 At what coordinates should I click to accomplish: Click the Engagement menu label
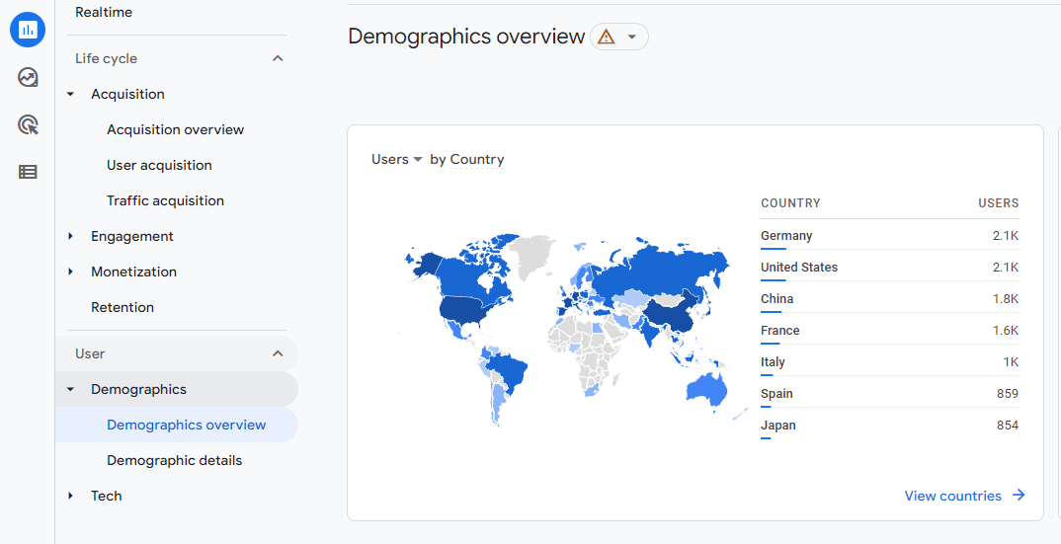click(x=132, y=236)
